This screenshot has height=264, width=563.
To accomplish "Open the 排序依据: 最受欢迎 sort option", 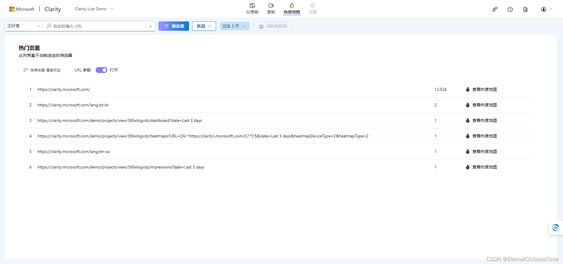I will tap(42, 70).
